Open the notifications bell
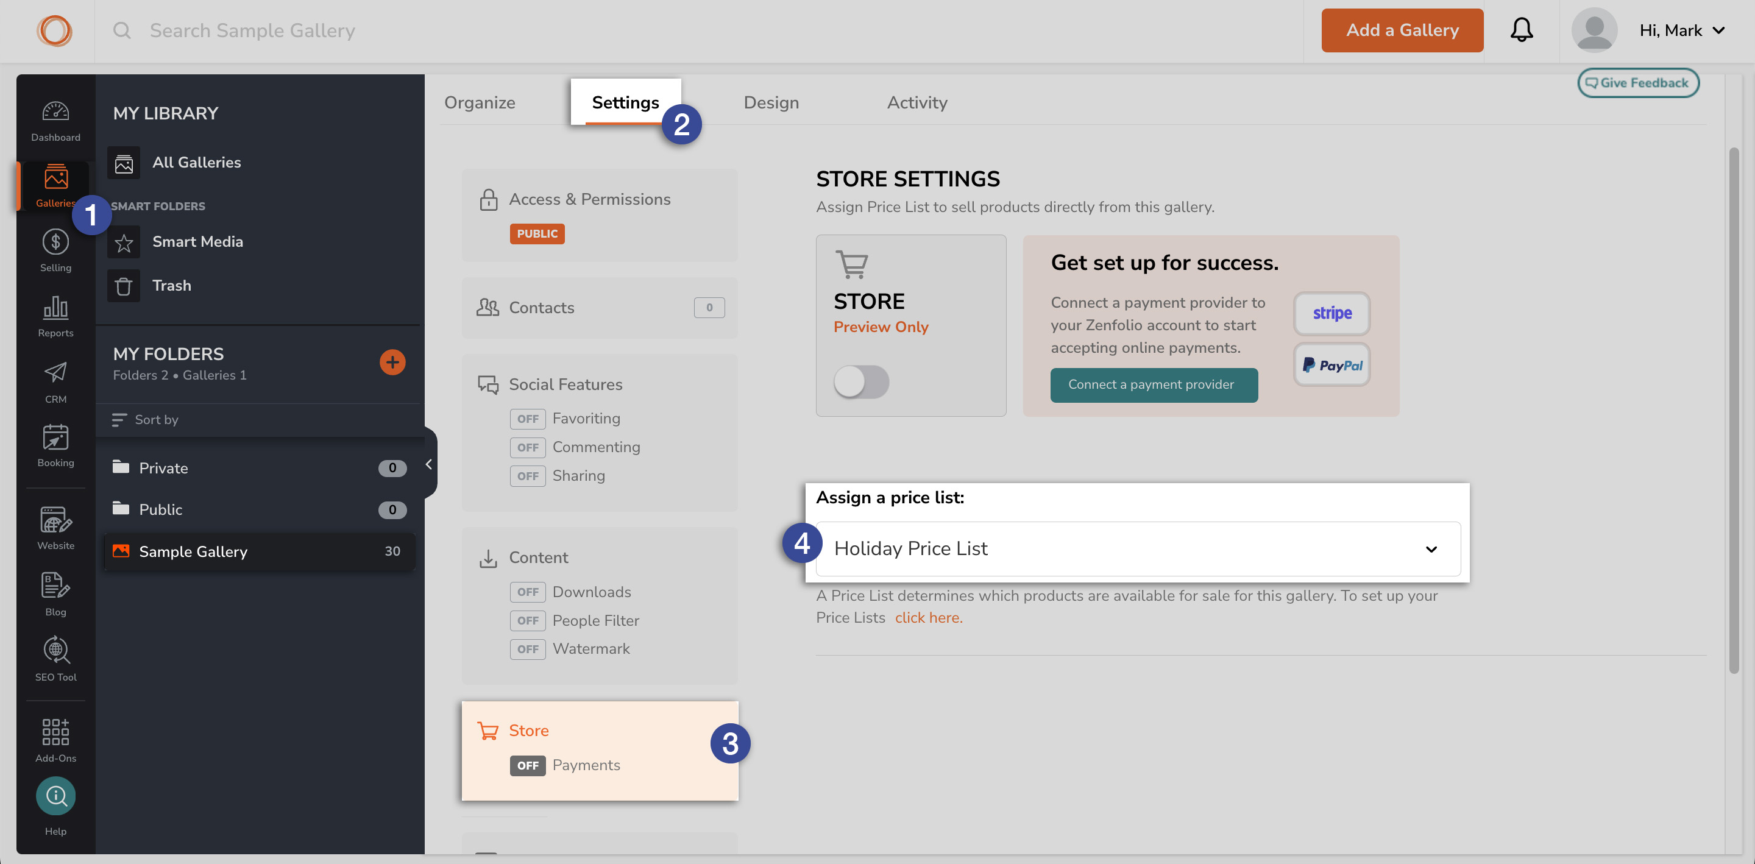1755x864 pixels. click(x=1522, y=30)
